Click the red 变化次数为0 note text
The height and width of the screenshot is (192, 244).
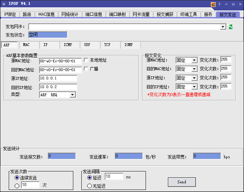tap(179, 94)
